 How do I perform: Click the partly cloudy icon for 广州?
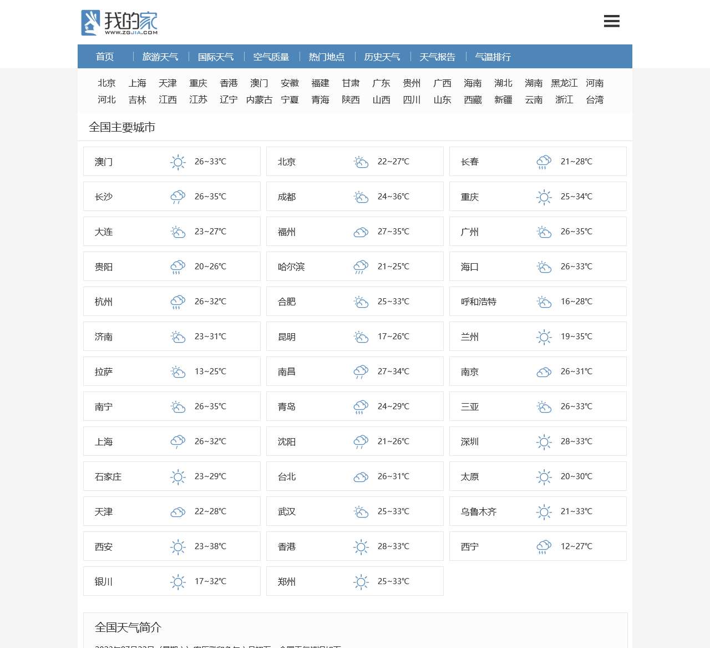point(544,232)
